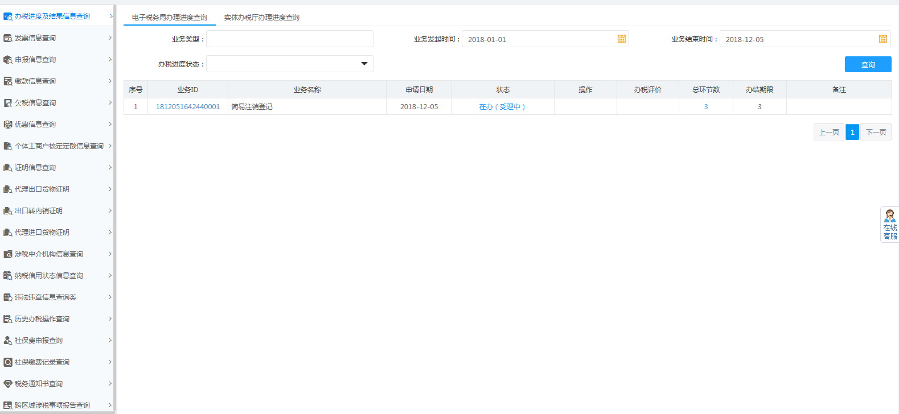Click the 业务结束时间 date field
Viewport: 899px width, 414px height.
[x=805, y=39]
